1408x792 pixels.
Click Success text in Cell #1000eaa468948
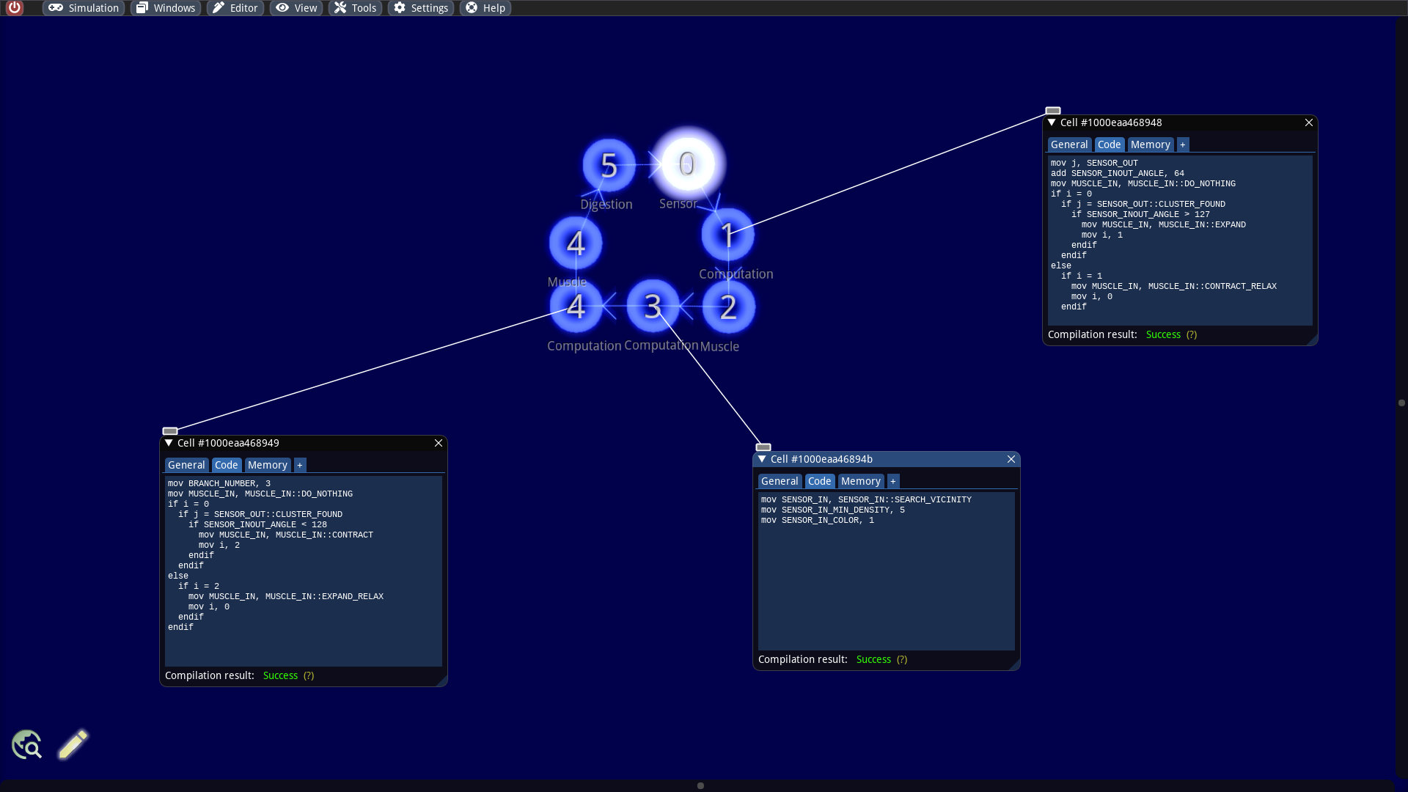pyautogui.click(x=1163, y=334)
